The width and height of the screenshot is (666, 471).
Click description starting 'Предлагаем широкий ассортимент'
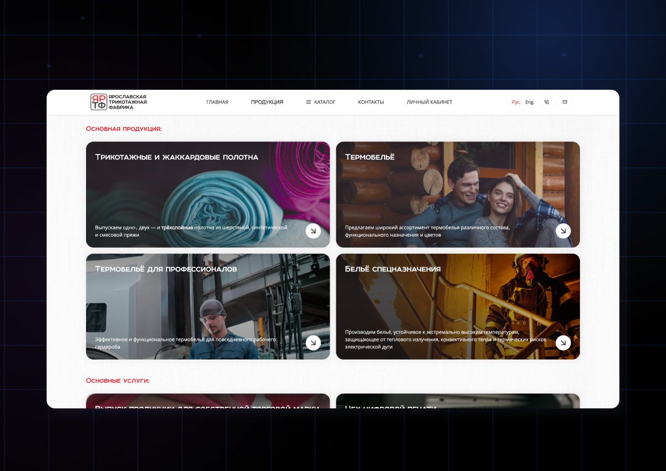[x=427, y=231]
